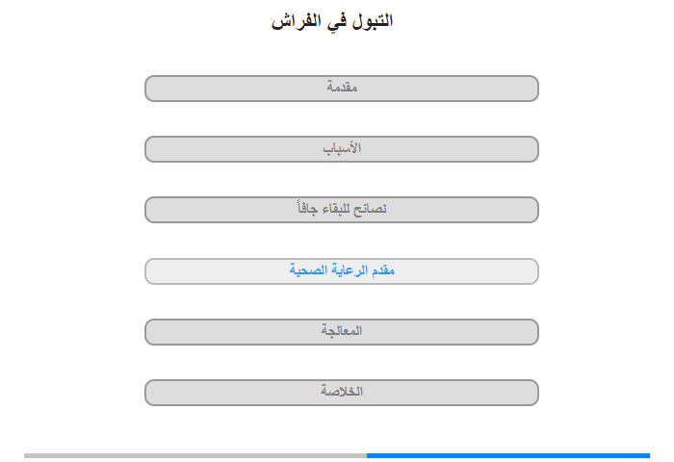Go to the المعالجة section
674x462 pixels.
click(341, 332)
